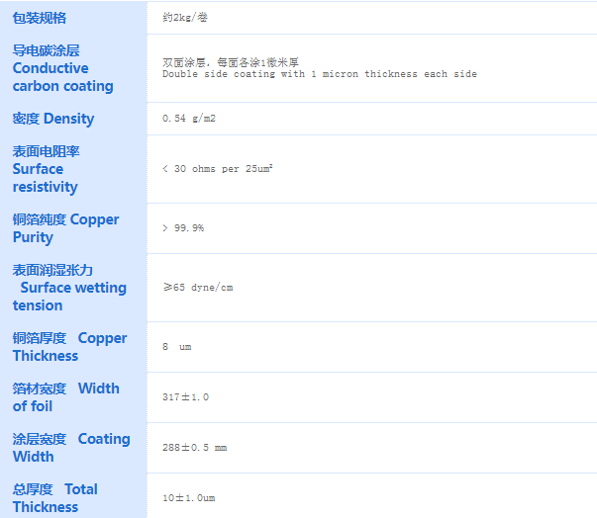The height and width of the screenshot is (518, 597).
Task: Click the Surface resistivity label
Action: click(x=47, y=169)
